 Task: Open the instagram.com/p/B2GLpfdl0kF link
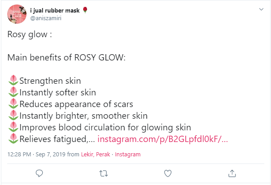coord(162,139)
